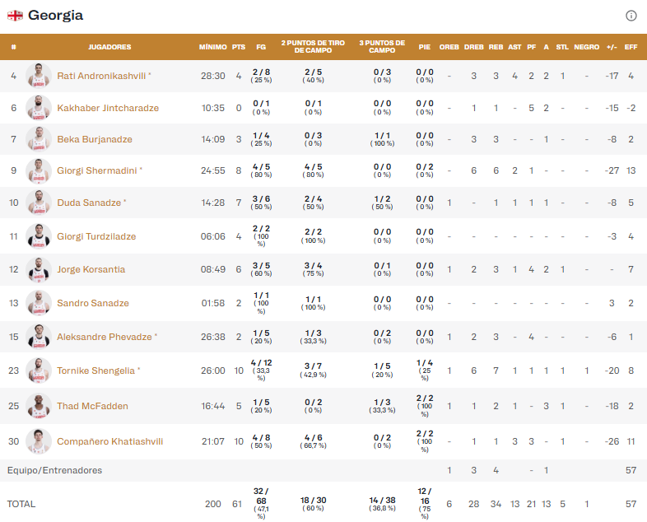Click Tornike Shengelia's headshot

39,371
